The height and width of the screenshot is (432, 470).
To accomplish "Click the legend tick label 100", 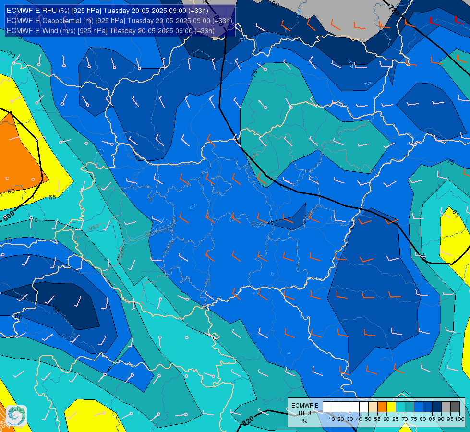I will coord(460,419).
